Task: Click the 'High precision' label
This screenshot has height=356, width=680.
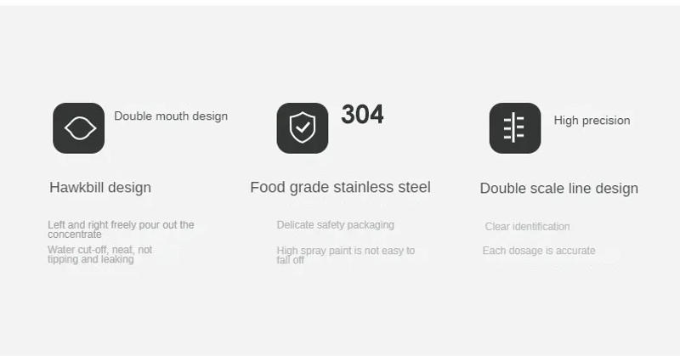Action: pos(592,121)
